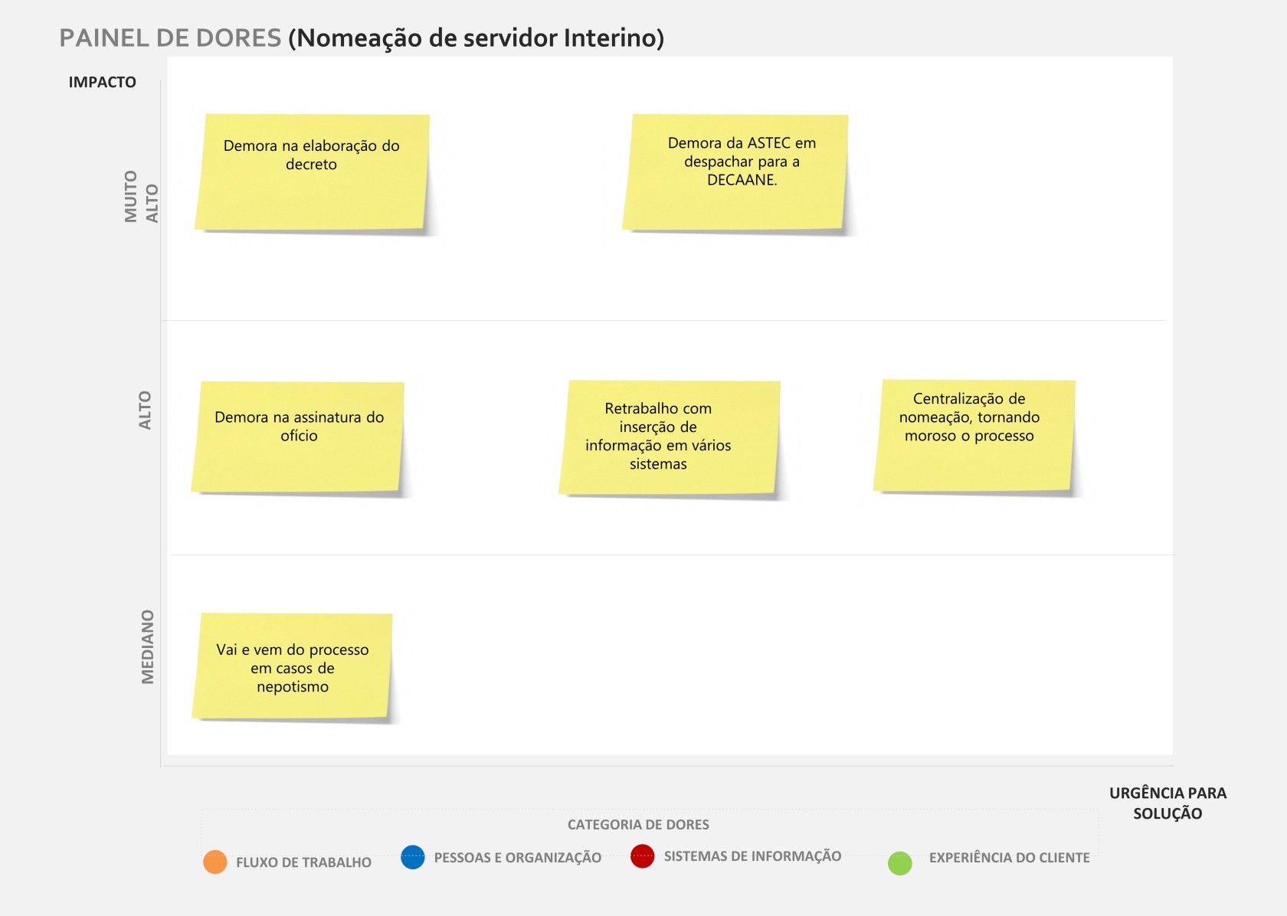This screenshot has width=1287, height=916.
Task: Click the 'PESSOAS E ORGANIZAÇÃO' legend label
Action: [518, 858]
